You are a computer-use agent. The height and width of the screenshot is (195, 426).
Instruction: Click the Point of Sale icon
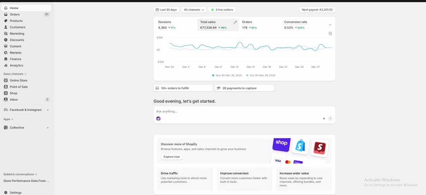(x=6, y=86)
